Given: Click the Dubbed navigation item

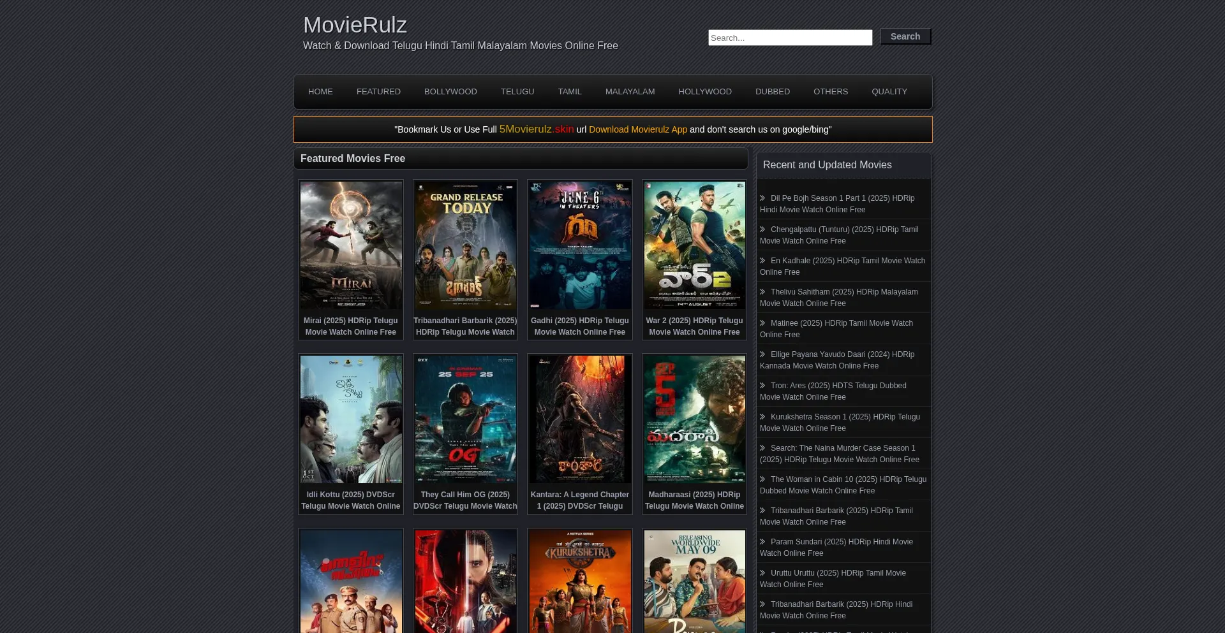Looking at the screenshot, I should (x=772, y=92).
